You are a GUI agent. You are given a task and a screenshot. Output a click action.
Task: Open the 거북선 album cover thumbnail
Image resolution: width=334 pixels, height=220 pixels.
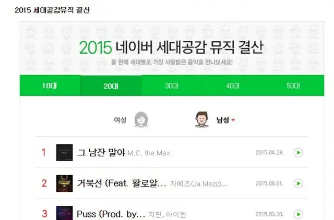64,184
